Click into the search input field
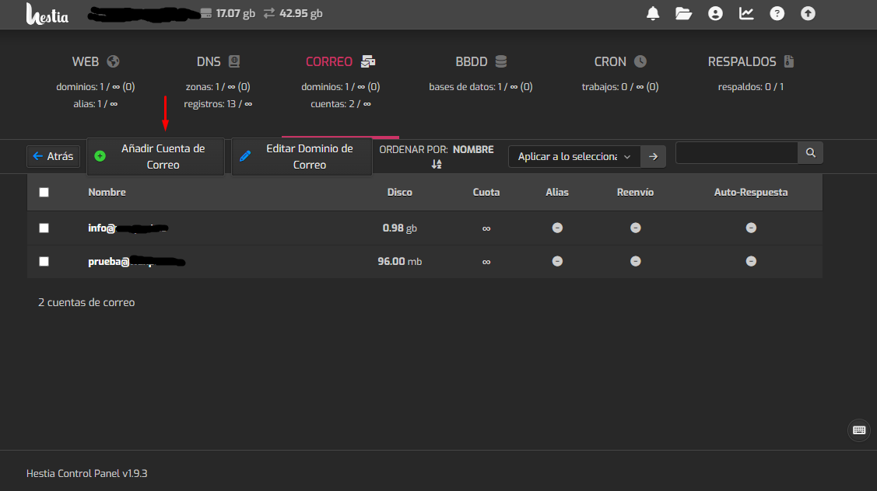This screenshot has width=877, height=491. tap(736, 153)
